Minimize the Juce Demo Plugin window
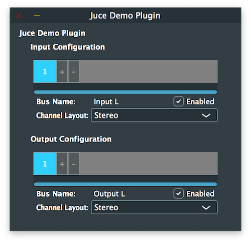The image size is (251, 243). (x=37, y=16)
